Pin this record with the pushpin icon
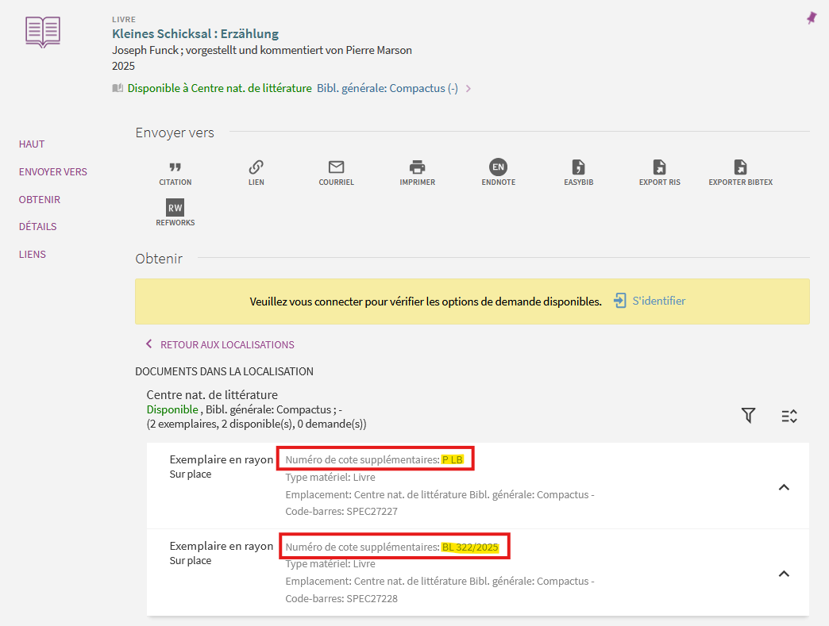Screen dimensions: 829x626 pos(811,18)
